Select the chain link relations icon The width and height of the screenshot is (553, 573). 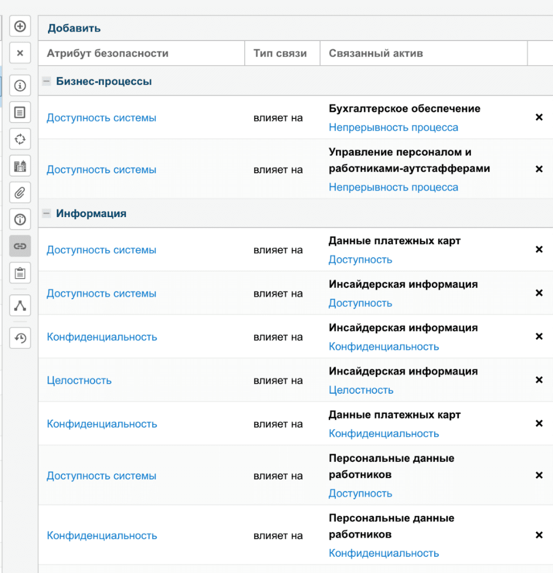coord(20,246)
